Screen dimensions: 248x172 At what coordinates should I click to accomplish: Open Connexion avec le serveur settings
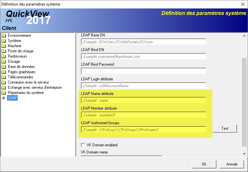point(28,83)
